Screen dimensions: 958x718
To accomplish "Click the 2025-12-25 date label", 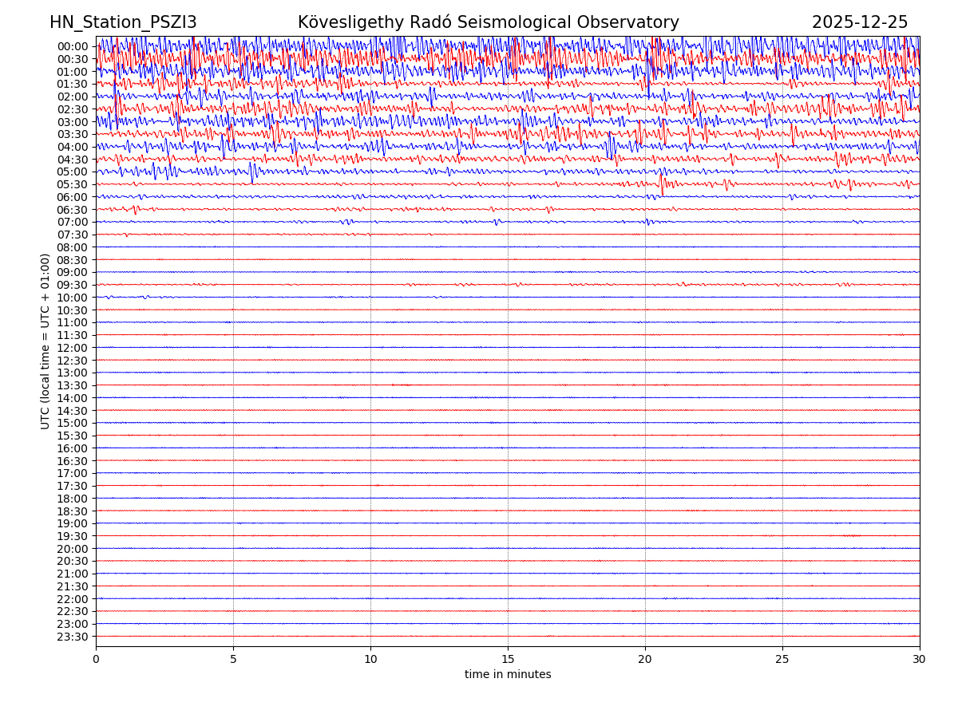I will pyautogui.click(x=860, y=23).
